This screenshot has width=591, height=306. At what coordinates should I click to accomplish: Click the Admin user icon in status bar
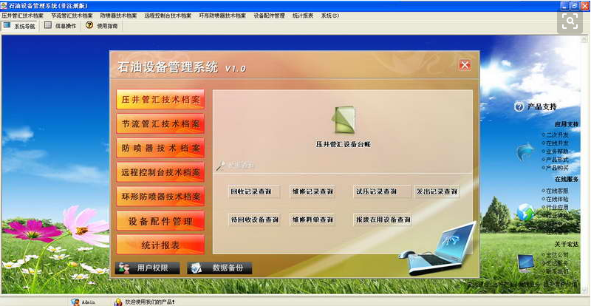[x=75, y=302]
